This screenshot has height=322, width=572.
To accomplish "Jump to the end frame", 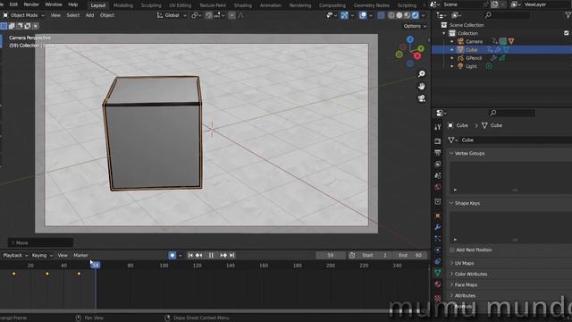I will click(232, 255).
